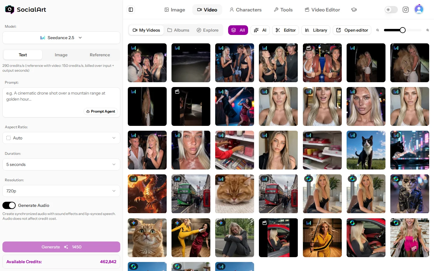Screen dimensions: 434x271
Task: Click the external-link icon of Open editor
Action: [x=338, y=30]
